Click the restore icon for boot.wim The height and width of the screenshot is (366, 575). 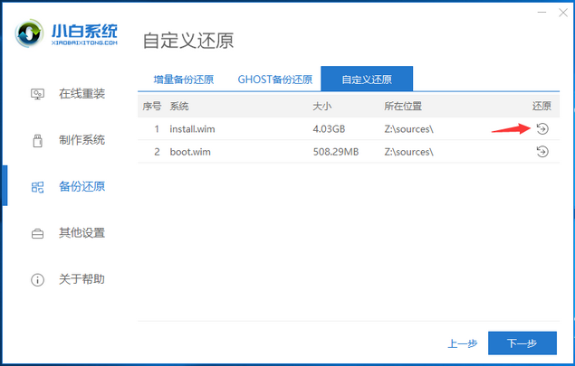(x=542, y=152)
